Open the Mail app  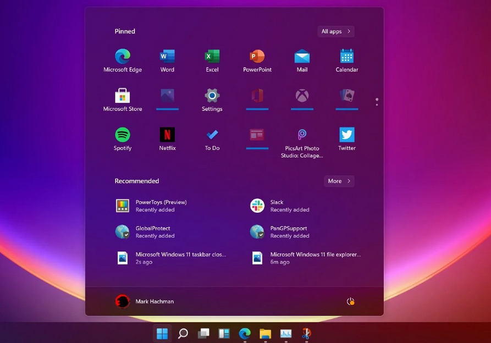tap(302, 60)
